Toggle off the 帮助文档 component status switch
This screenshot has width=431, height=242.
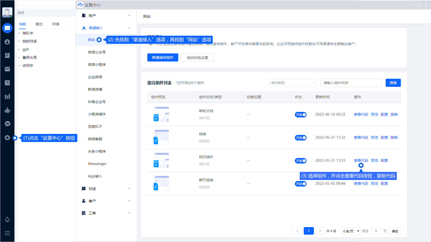click(x=300, y=115)
